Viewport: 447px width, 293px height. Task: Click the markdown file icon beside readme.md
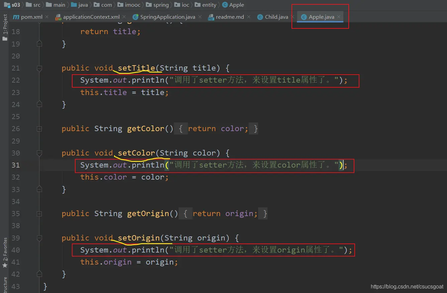(211, 17)
